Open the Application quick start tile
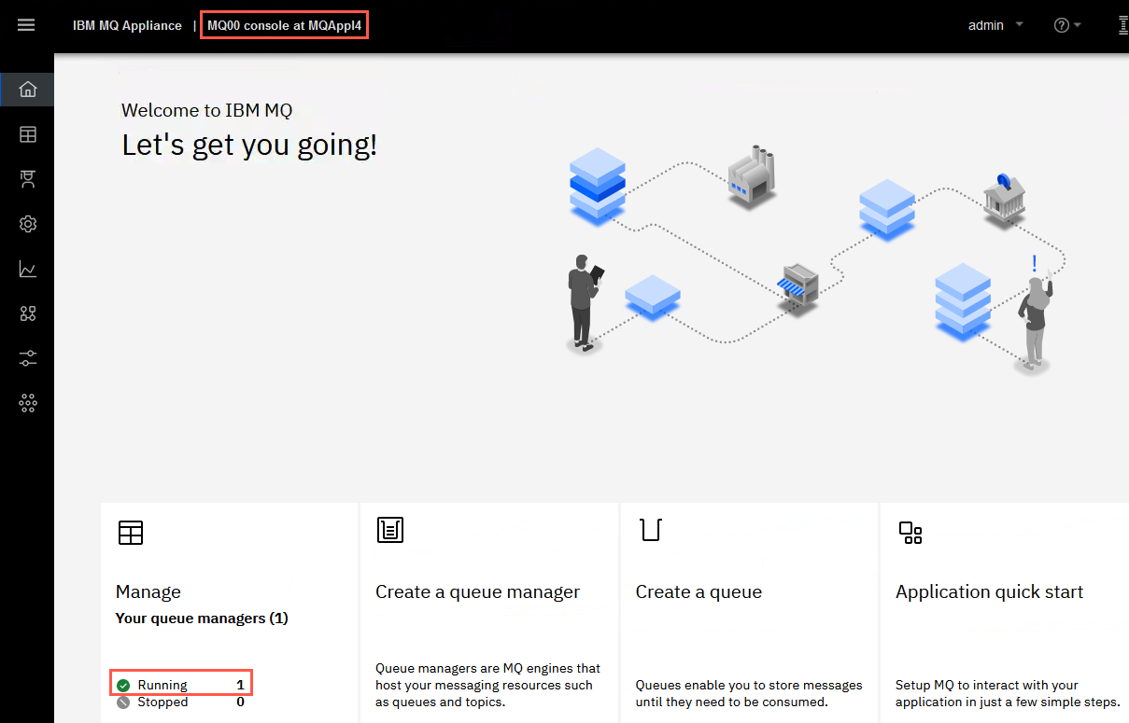Image resolution: width=1129 pixels, height=723 pixels. 1004,613
